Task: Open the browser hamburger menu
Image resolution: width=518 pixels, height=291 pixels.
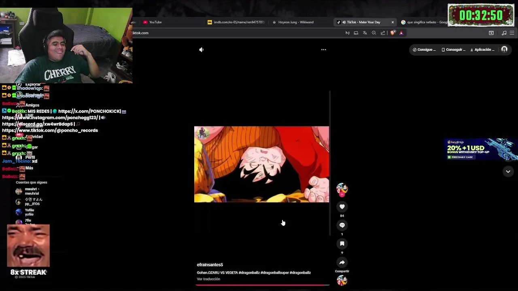Action: (512, 33)
